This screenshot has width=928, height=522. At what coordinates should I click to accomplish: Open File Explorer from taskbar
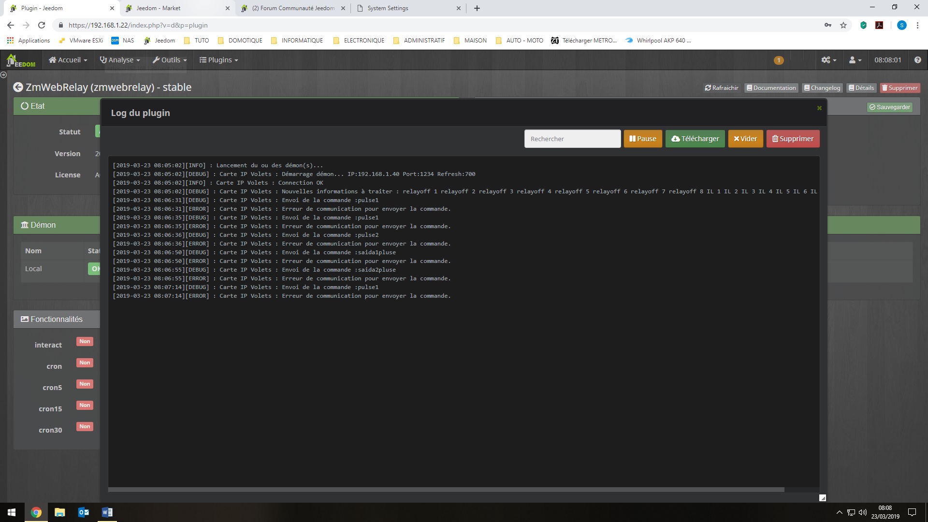click(59, 512)
